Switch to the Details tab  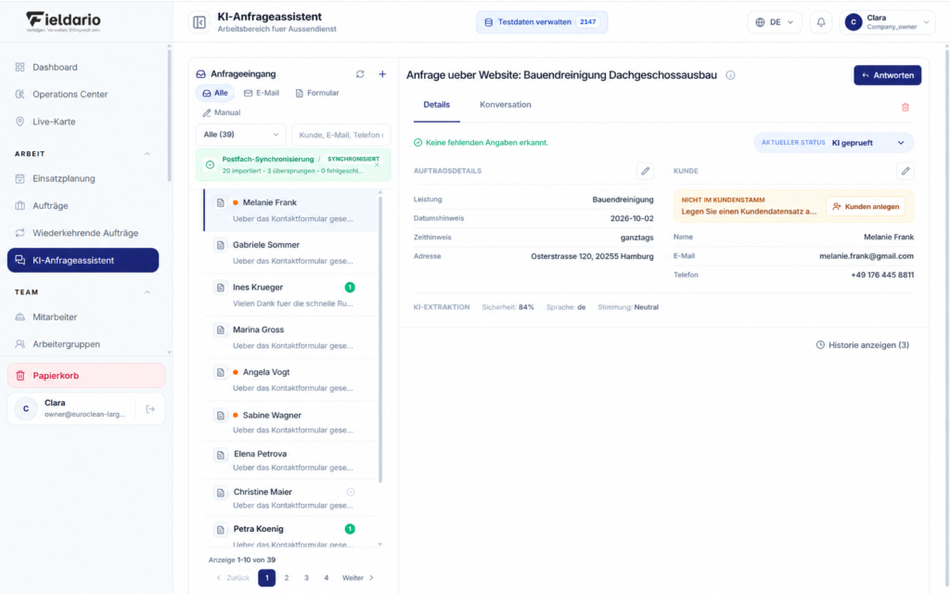tap(436, 105)
